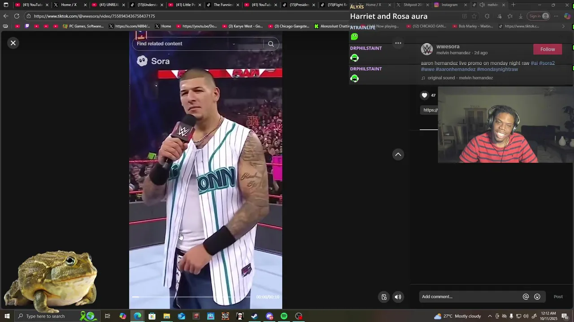This screenshot has width=574, height=322.
Task: Open the Windows Start menu
Action: point(7,316)
